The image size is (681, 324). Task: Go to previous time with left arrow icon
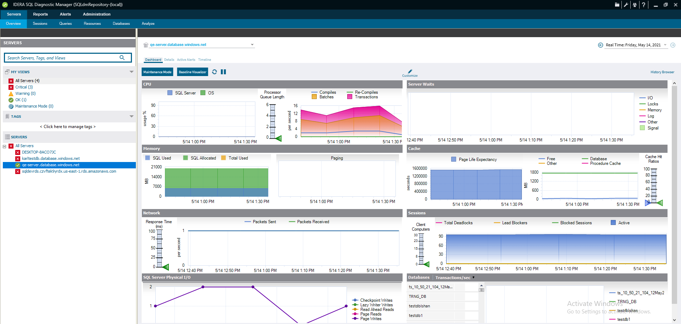tap(600, 45)
